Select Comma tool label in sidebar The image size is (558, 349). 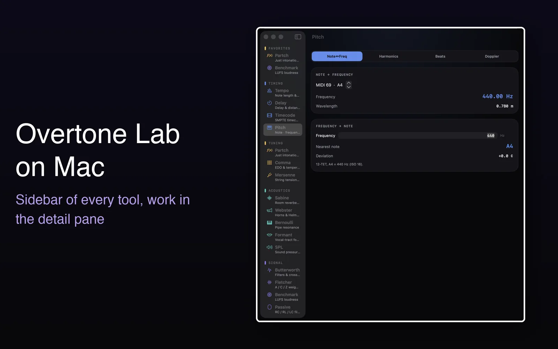coord(283,163)
